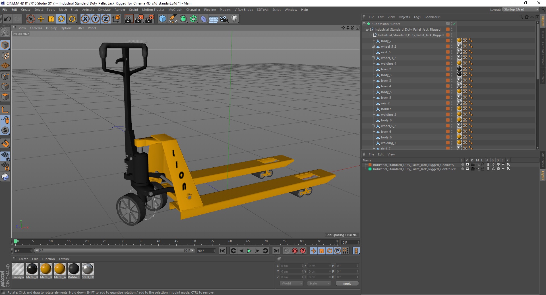The image size is (546, 295).
Task: Open Objects manager Tags menu
Action: (x=417, y=17)
